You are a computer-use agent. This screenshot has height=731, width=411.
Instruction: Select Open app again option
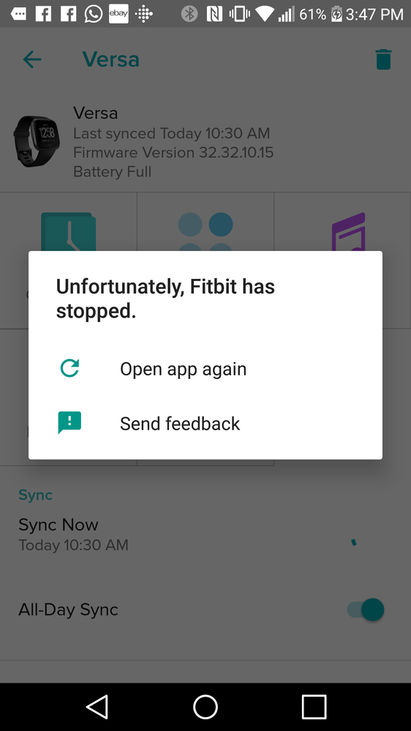pyautogui.click(x=205, y=369)
